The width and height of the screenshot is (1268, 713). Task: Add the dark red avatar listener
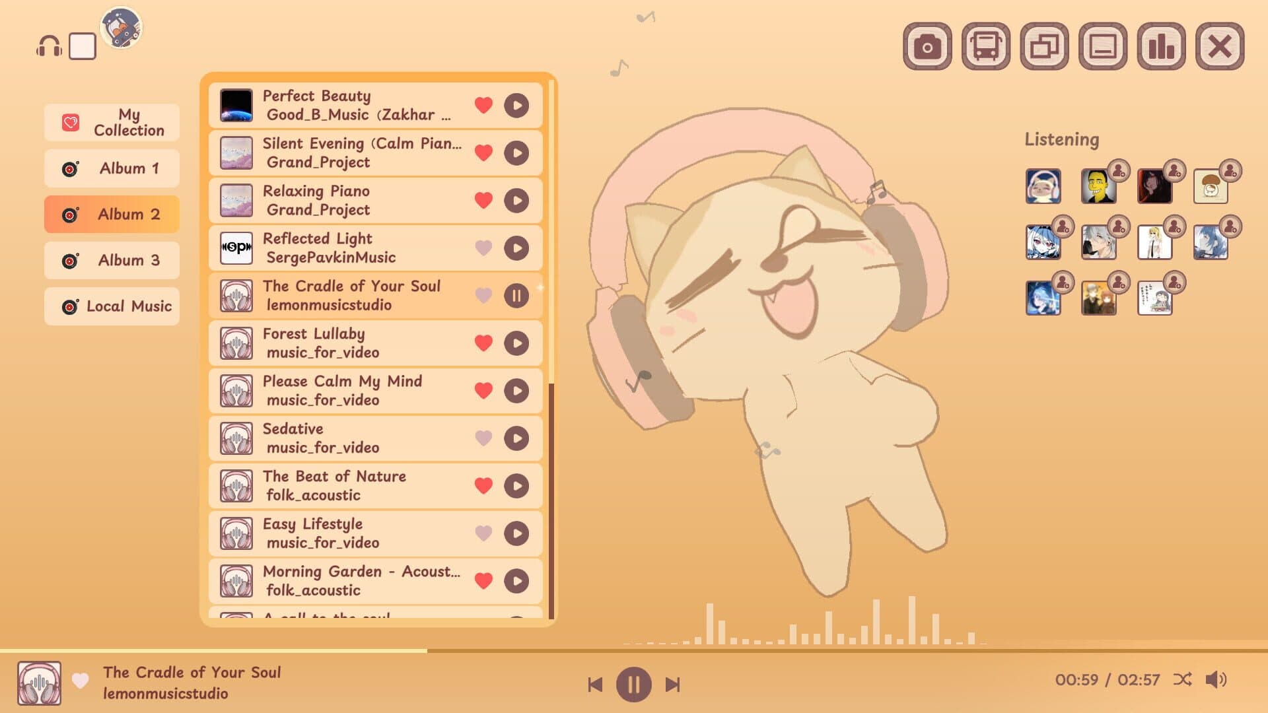click(1174, 171)
